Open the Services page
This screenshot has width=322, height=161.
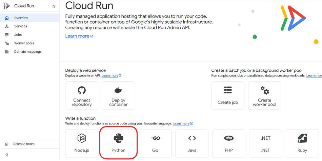point(30,26)
